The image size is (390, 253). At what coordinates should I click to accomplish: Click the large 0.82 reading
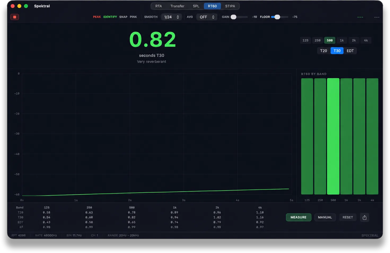pyautogui.click(x=152, y=39)
